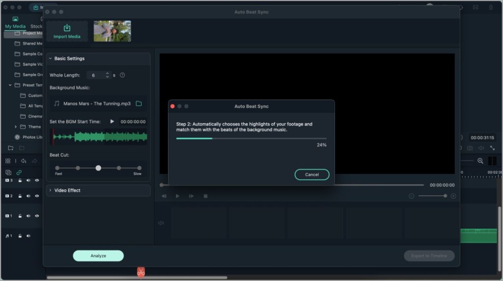Set Beat Cut to Fast stop
The height and width of the screenshot is (281, 503).
[57, 168]
